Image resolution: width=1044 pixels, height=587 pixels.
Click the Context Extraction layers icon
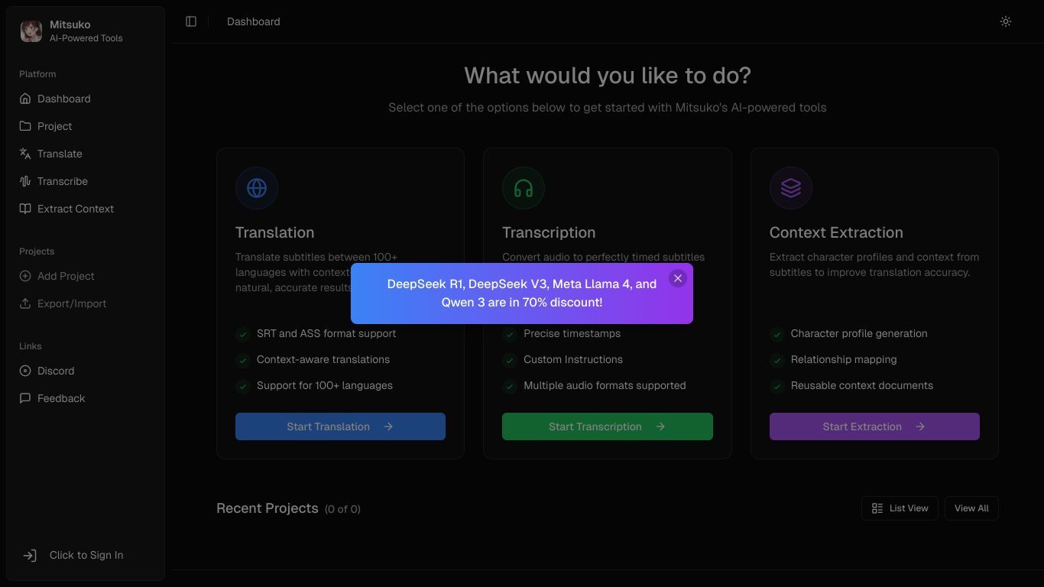click(x=791, y=188)
